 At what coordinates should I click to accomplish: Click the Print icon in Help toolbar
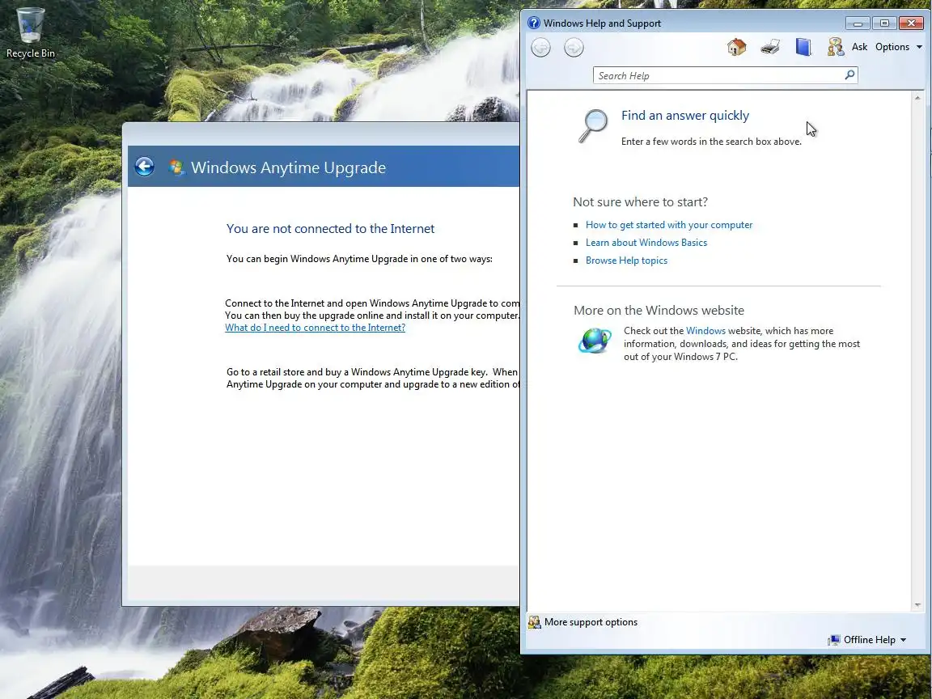click(769, 46)
